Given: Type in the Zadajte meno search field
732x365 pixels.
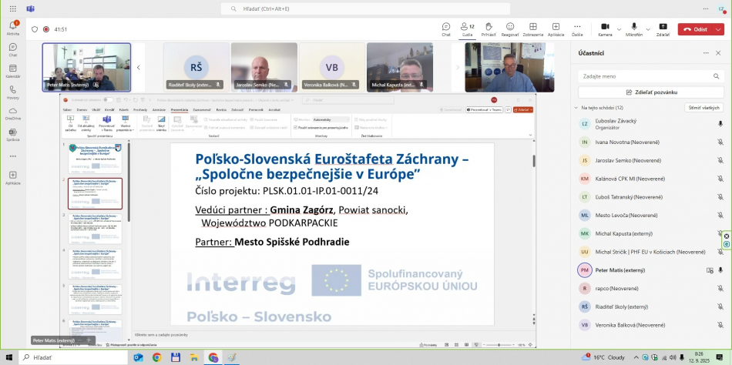Looking at the screenshot, I should 651,76.
